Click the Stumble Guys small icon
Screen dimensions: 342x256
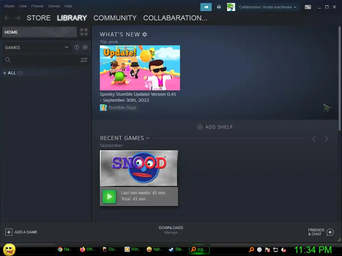tap(103, 108)
